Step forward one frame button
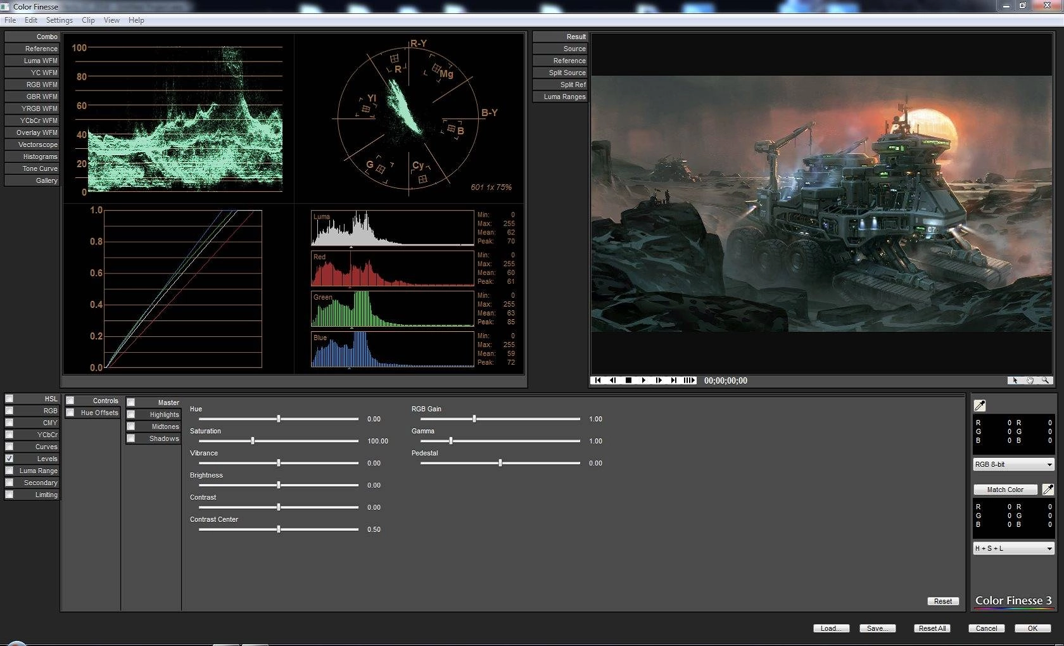Image resolution: width=1064 pixels, height=646 pixels. (659, 380)
